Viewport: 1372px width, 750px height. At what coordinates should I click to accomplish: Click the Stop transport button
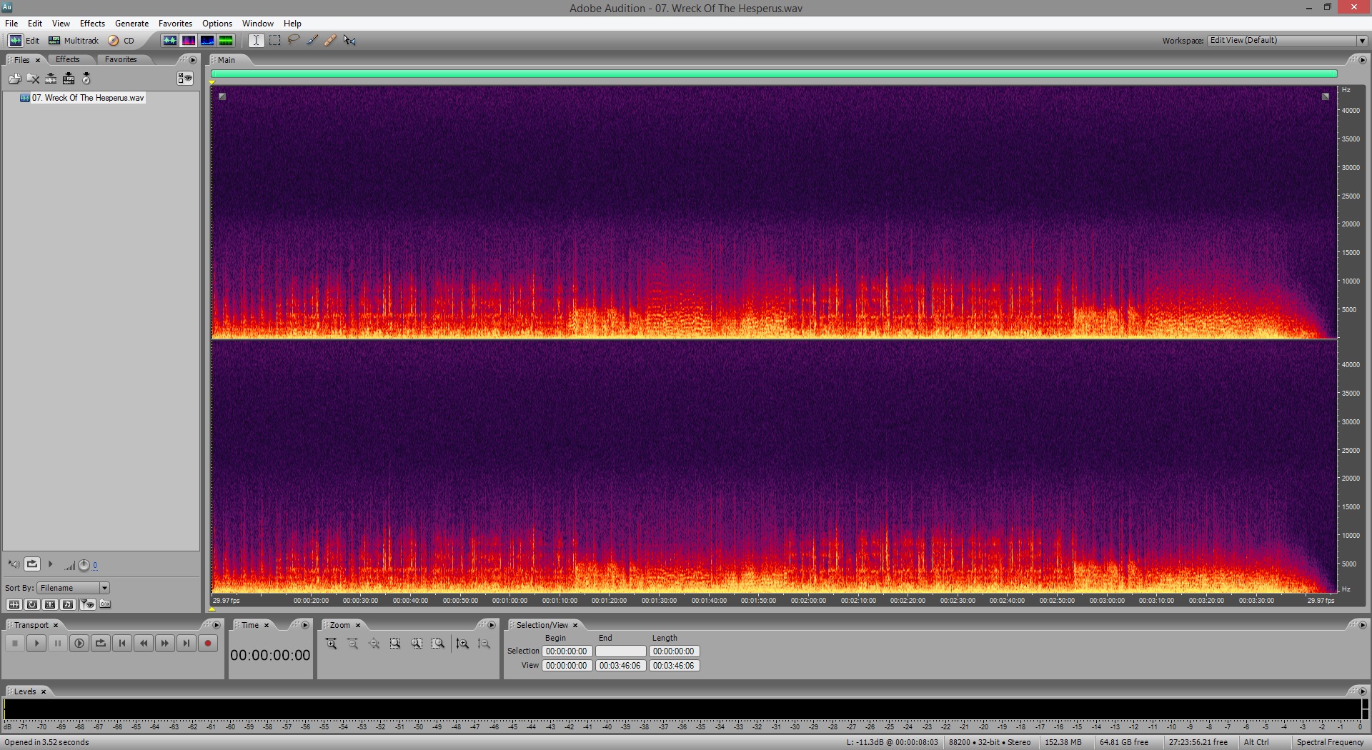pyautogui.click(x=15, y=644)
